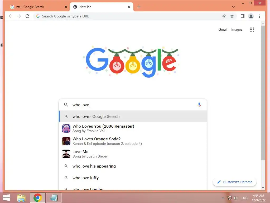Open the Chrome profile avatar
270x203 pixels.
pyautogui.click(x=251, y=16)
